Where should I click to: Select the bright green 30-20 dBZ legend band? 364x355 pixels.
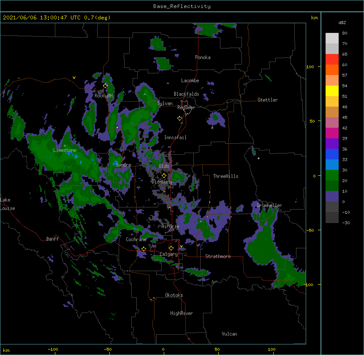click(332, 175)
